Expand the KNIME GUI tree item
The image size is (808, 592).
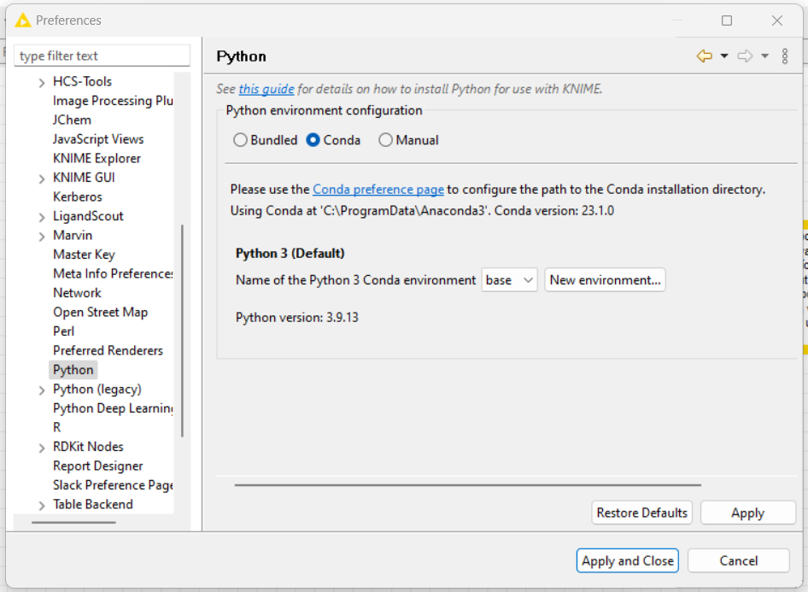pyautogui.click(x=41, y=177)
